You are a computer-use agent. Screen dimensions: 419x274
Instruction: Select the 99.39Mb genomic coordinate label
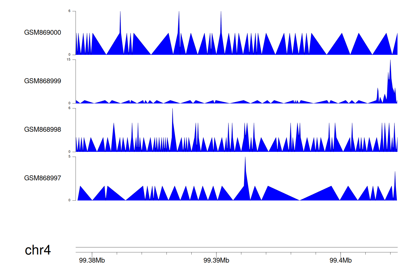[x=216, y=260]
